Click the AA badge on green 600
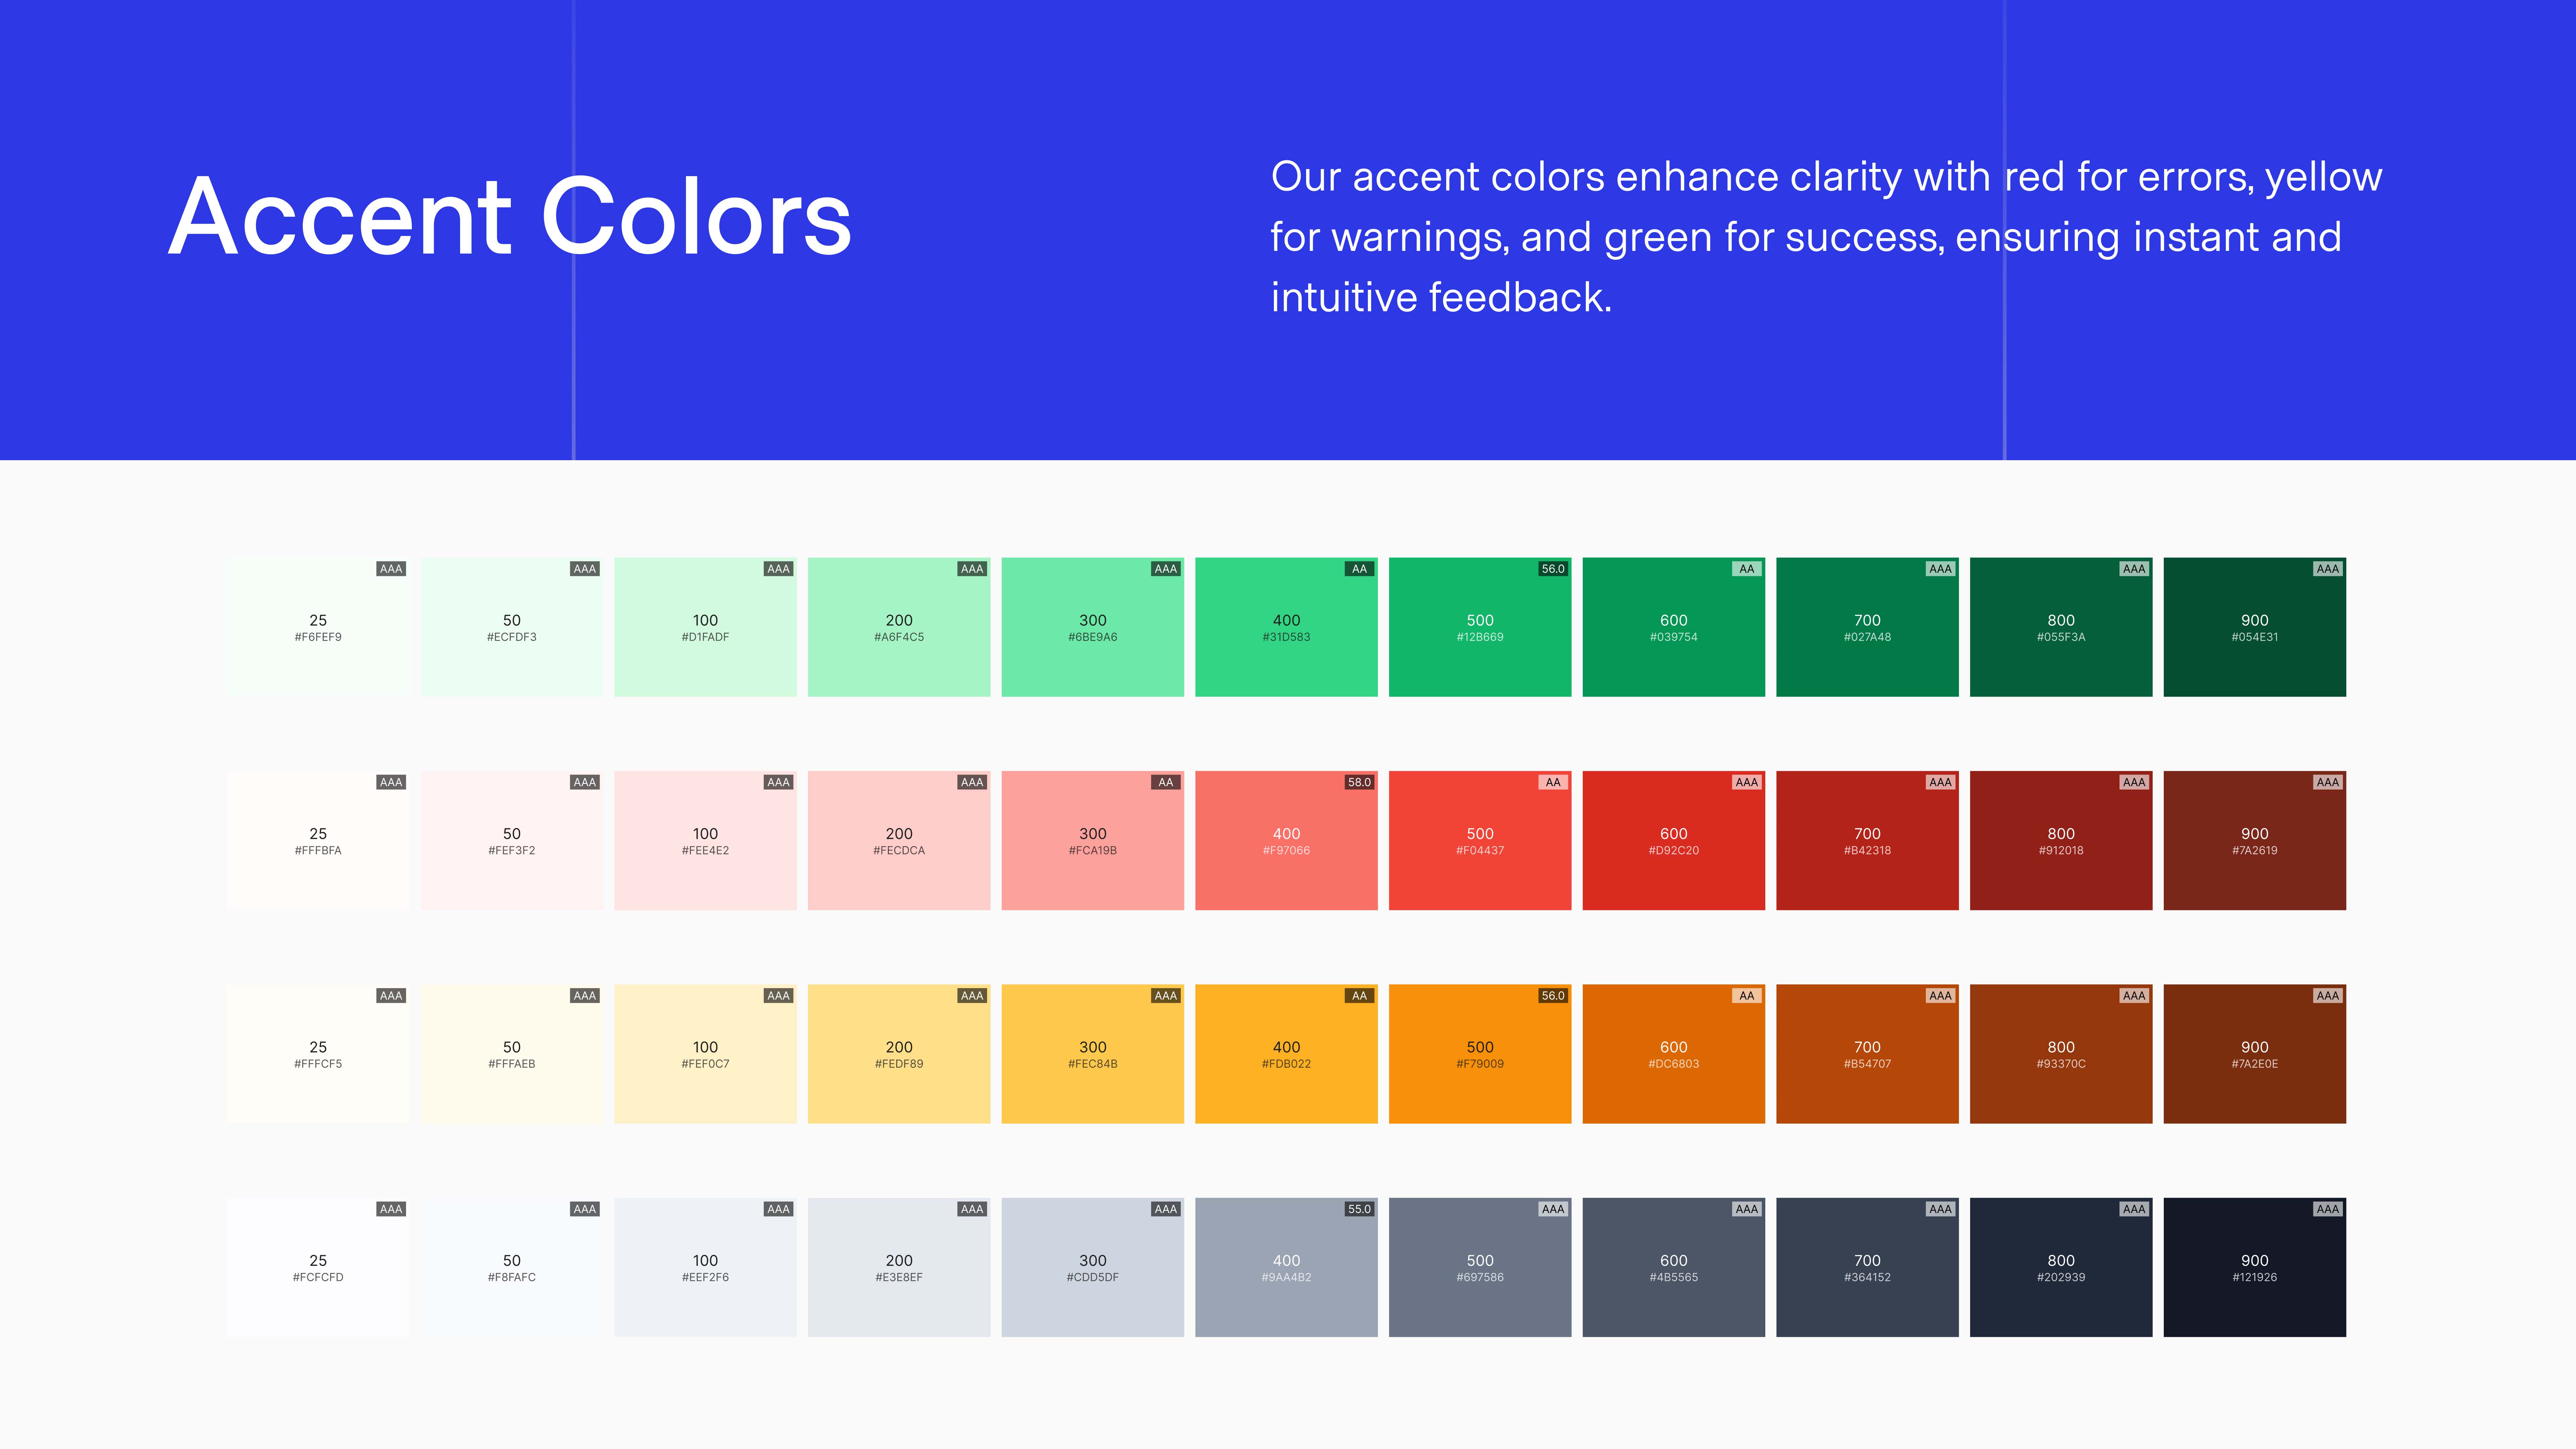This screenshot has width=2576, height=1449. 1747,569
